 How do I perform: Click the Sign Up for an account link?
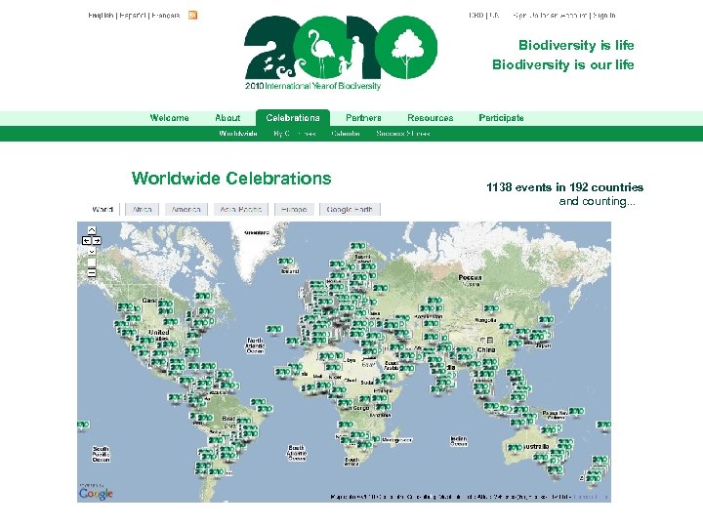coord(550,16)
